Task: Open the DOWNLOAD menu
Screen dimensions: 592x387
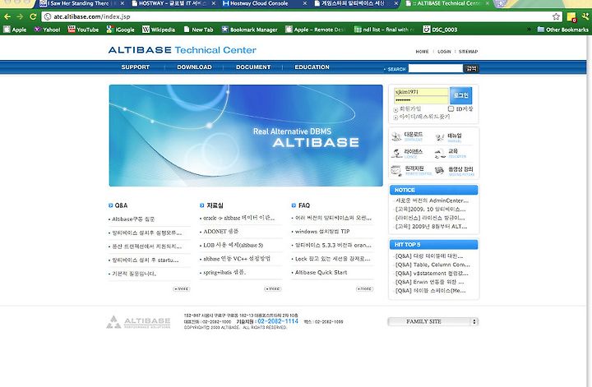Action: click(x=194, y=67)
